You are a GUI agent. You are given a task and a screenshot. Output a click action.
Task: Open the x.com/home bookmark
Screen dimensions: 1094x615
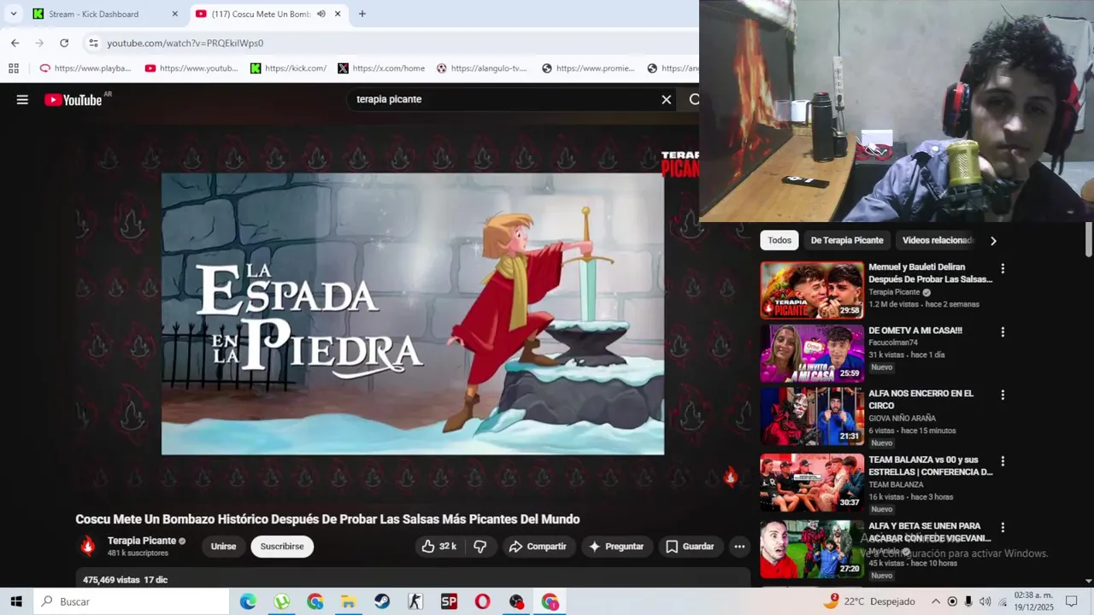381,68
